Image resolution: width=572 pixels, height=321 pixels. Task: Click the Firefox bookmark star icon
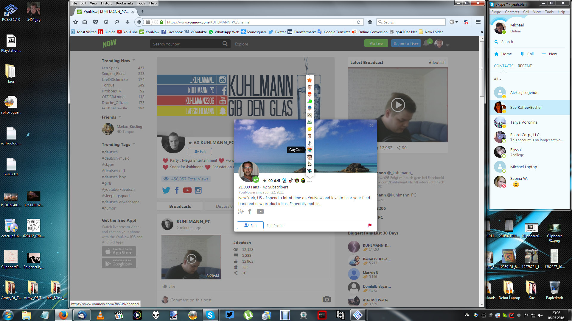coord(75,22)
